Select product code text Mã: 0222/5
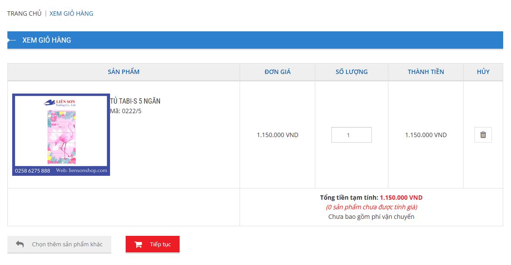 126,111
